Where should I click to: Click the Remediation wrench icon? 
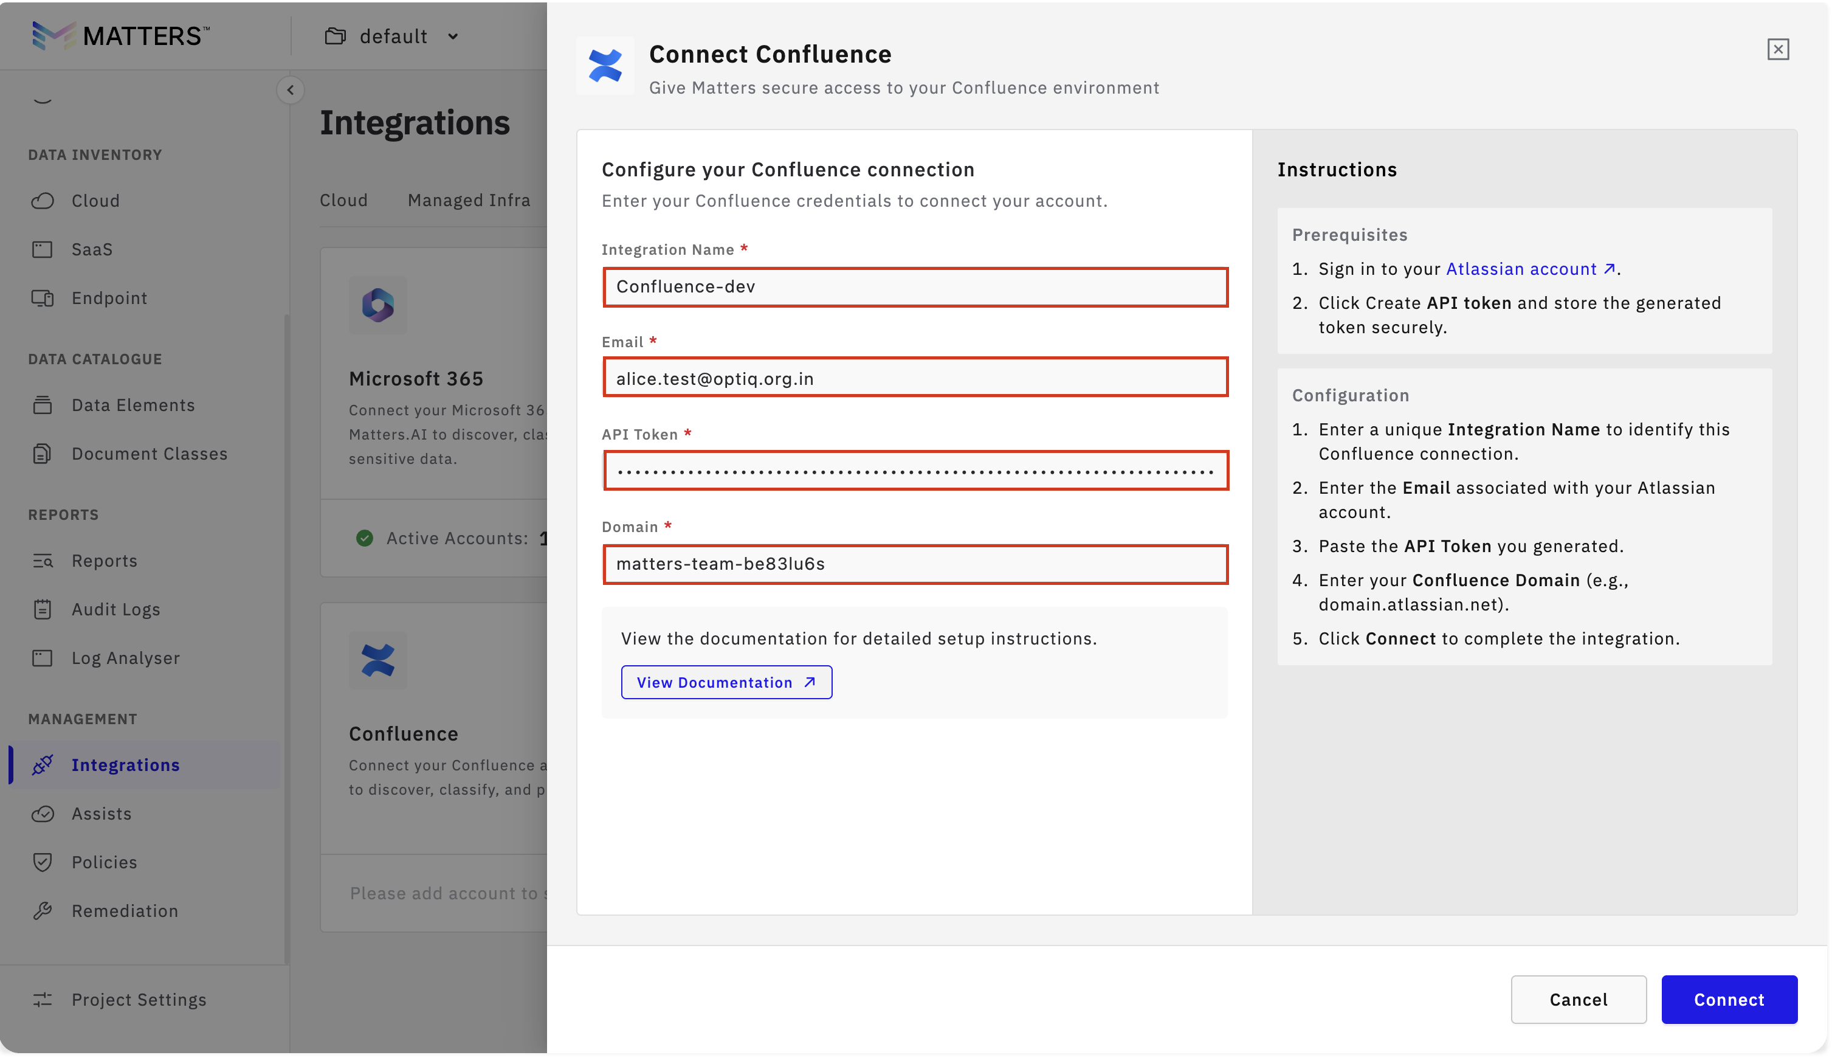(x=43, y=910)
